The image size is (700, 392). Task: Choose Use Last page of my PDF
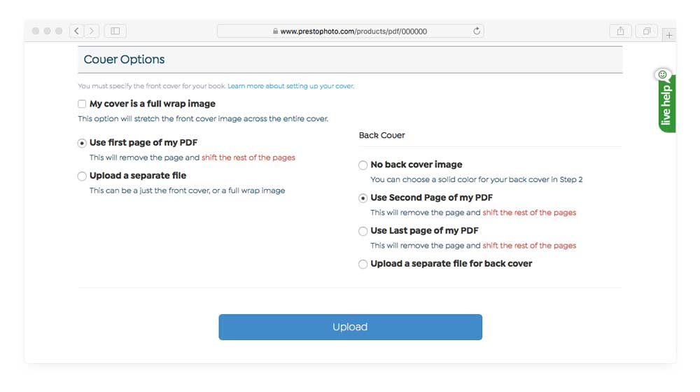(x=363, y=231)
